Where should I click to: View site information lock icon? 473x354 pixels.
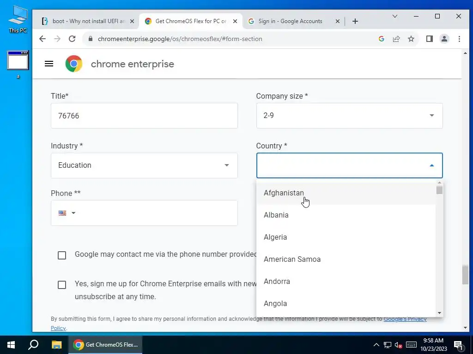[90, 39]
